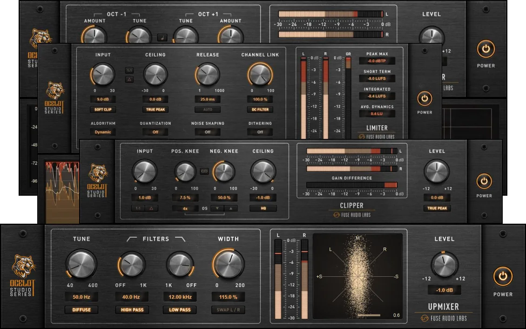Click the LOW PASS filter button
The image size is (526, 329).
click(180, 310)
